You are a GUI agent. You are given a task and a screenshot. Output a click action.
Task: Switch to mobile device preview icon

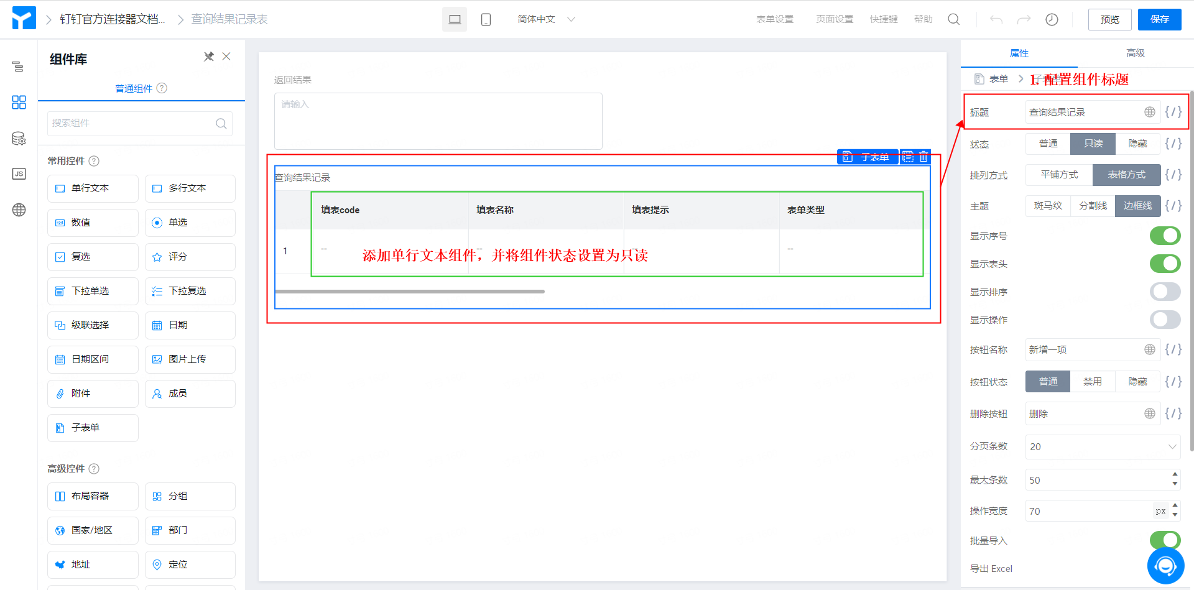coord(486,19)
